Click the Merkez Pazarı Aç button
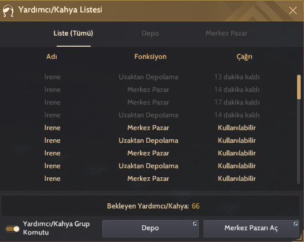Viewport: 304px width, 242px height. click(251, 229)
